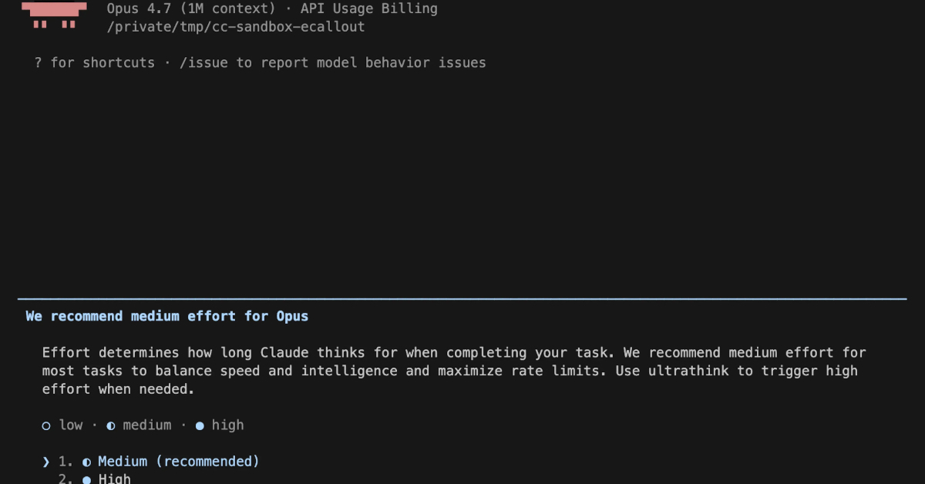Click the "medium" label in the effort legend
The image size is (925, 484).
click(146, 425)
